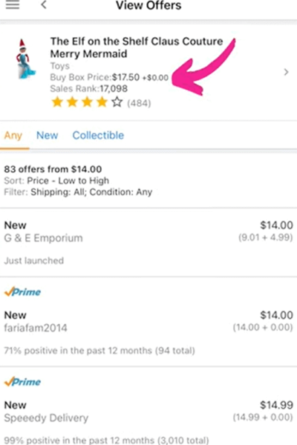The height and width of the screenshot is (445, 297).
Task: Click the first Prime badge icon
Action: [22, 291]
